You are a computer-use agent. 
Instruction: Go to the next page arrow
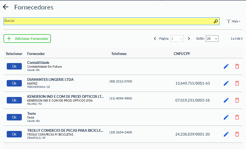(189, 39)
